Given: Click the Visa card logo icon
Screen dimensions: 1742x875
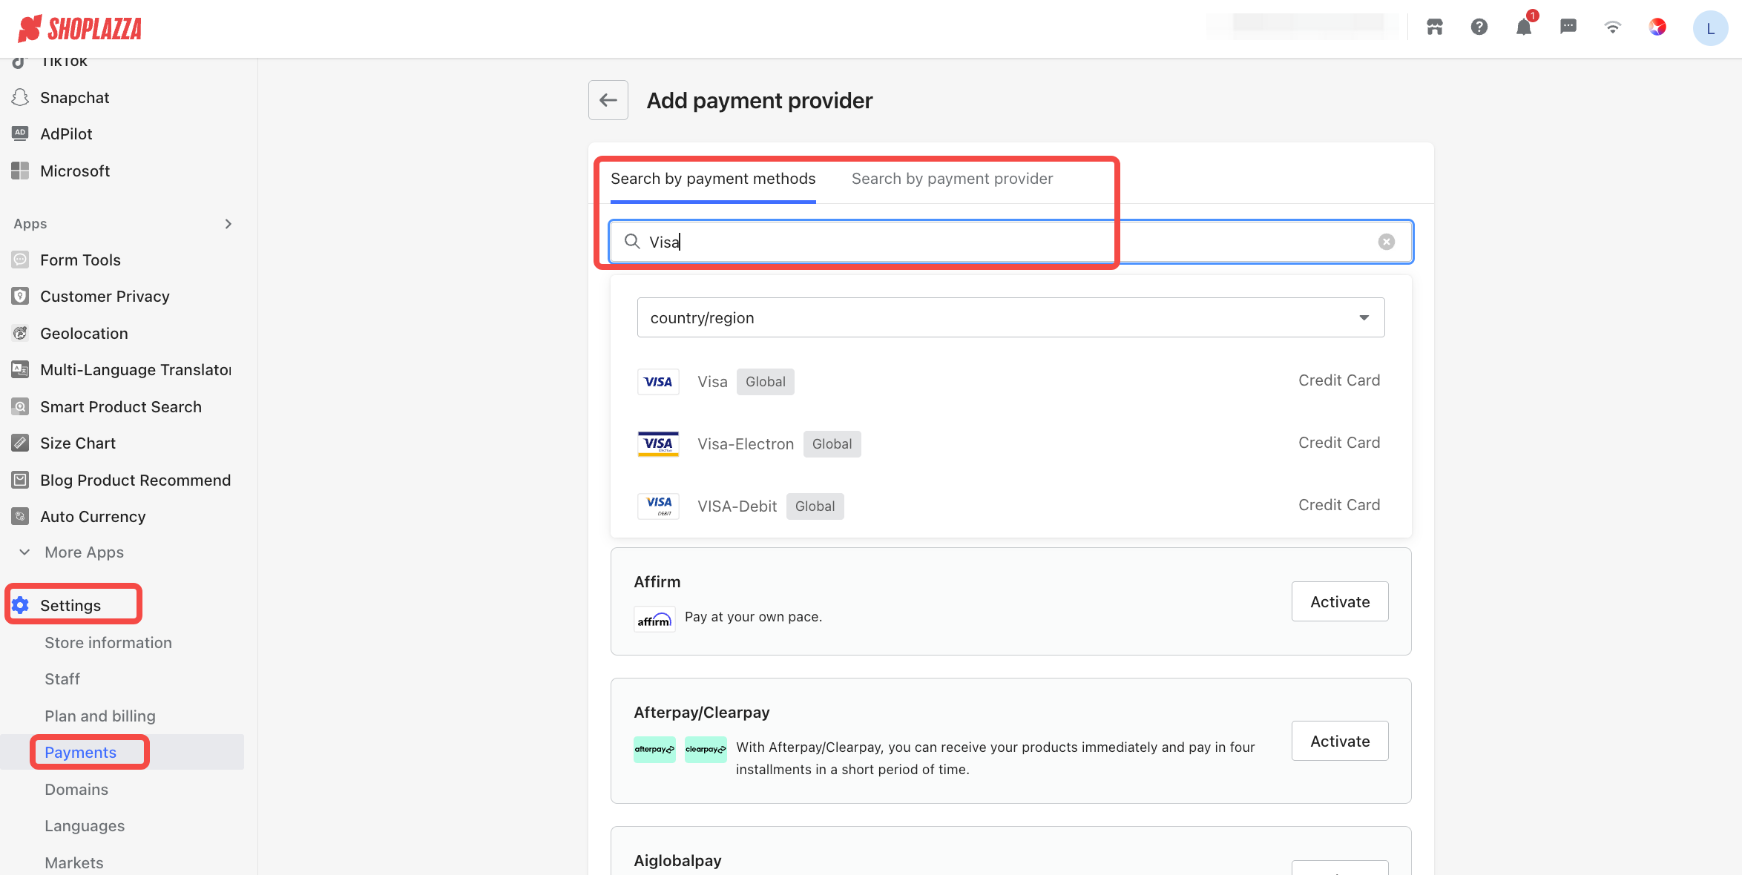Looking at the screenshot, I should pos(658,381).
